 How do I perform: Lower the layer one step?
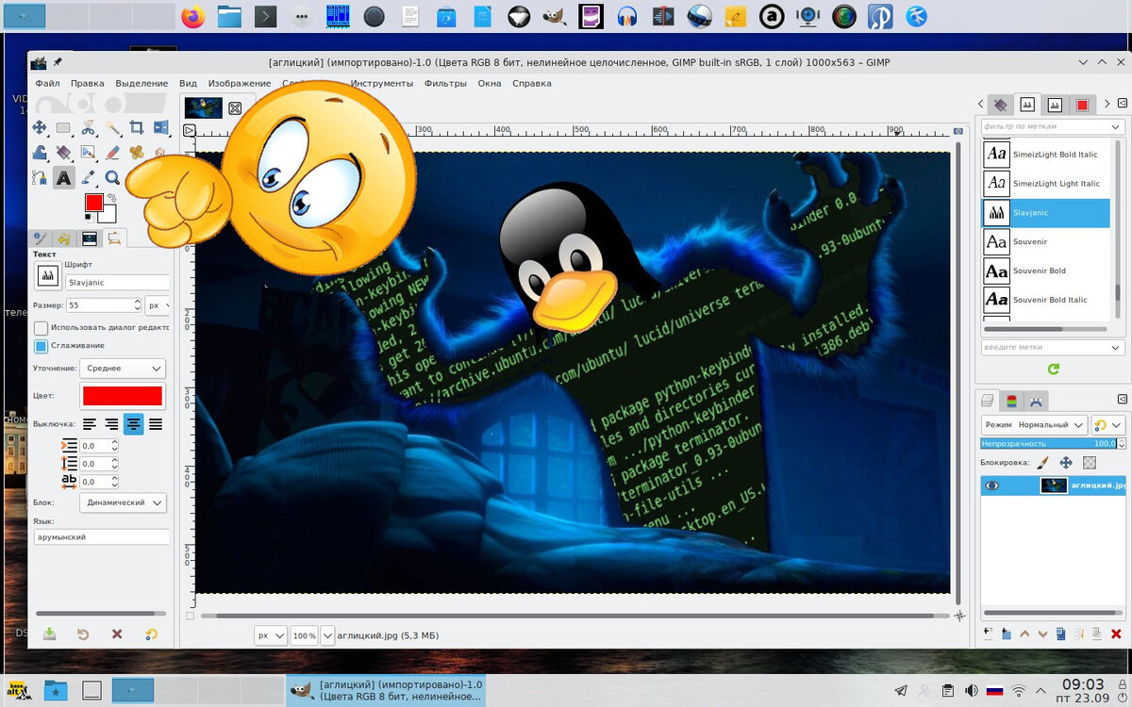pos(1043,633)
